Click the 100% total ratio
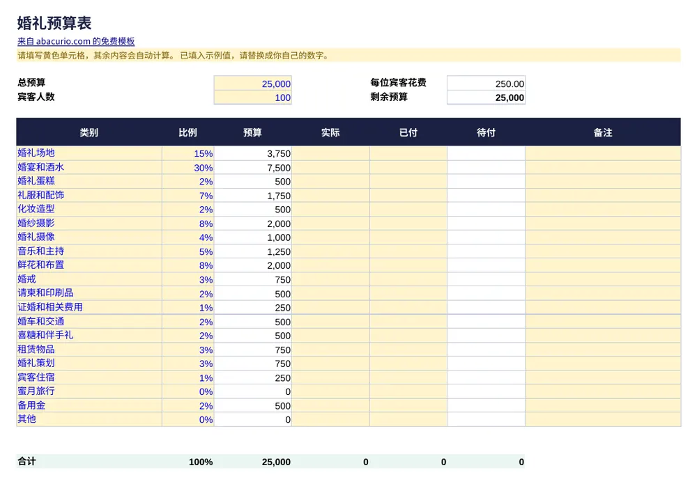 click(x=201, y=462)
